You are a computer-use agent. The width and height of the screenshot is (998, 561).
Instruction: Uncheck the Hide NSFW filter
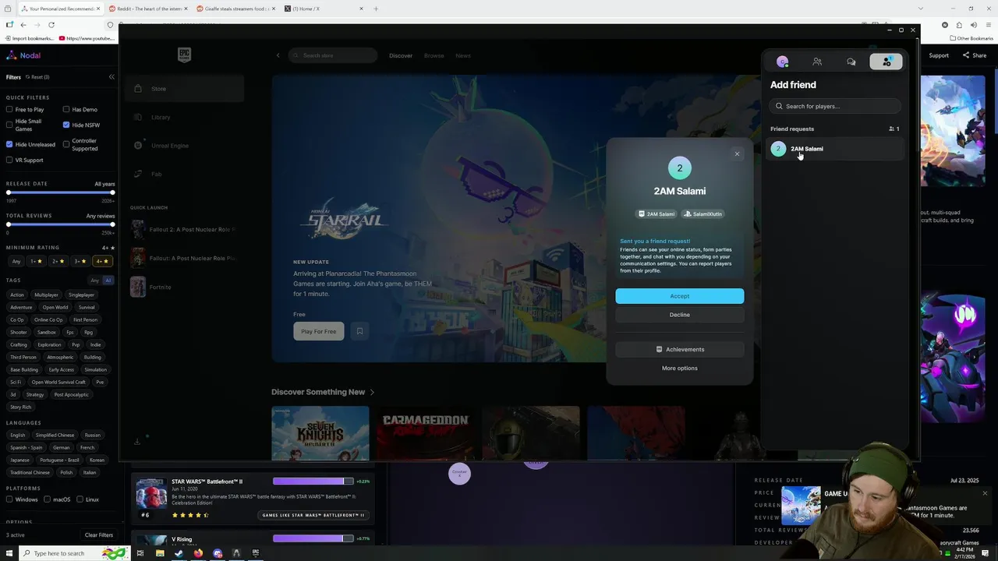66,125
